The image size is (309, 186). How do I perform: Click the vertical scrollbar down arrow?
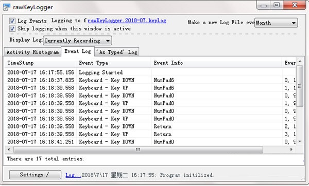300,142
